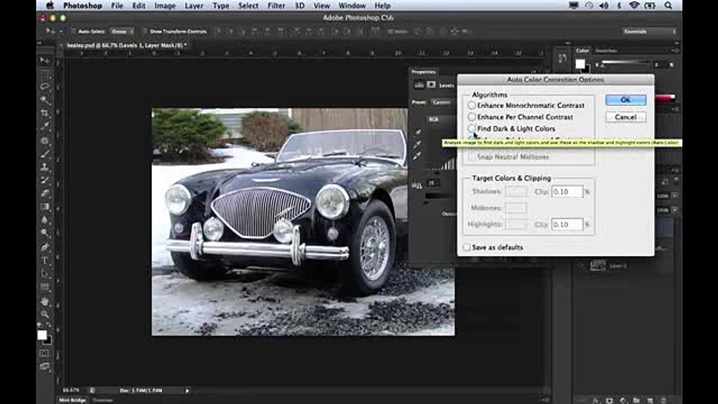Open the Layer menu
This screenshot has height=404, width=718.
(x=194, y=6)
